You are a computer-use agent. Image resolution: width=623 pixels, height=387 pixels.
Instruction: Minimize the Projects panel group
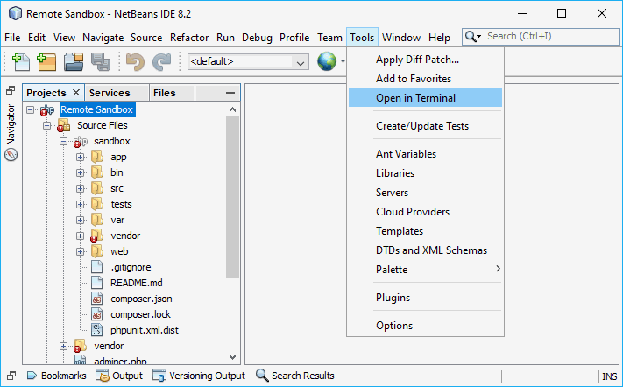[230, 93]
